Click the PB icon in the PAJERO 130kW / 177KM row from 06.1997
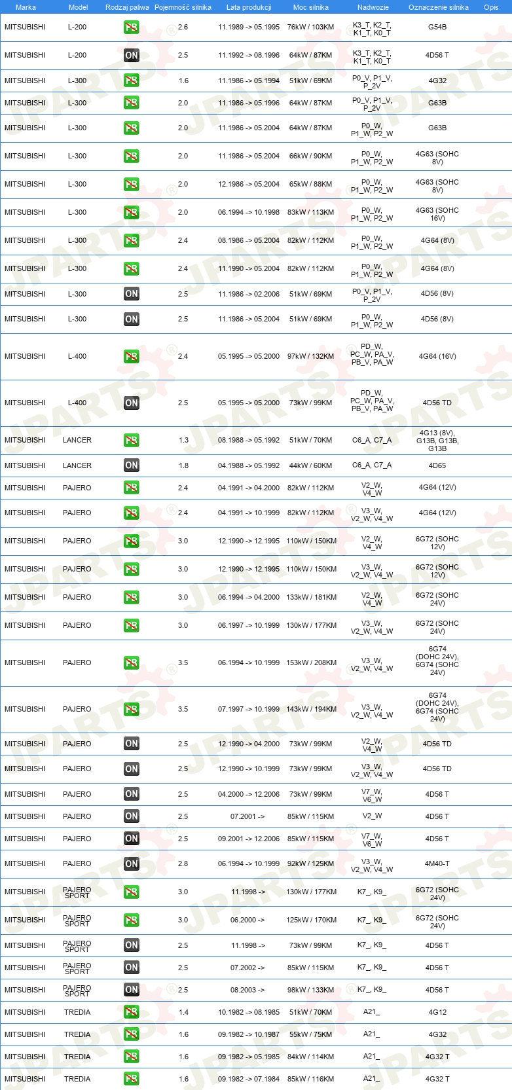512x1090 pixels. [132, 626]
